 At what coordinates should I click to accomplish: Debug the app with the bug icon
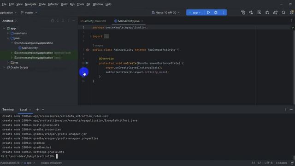click(216, 12)
